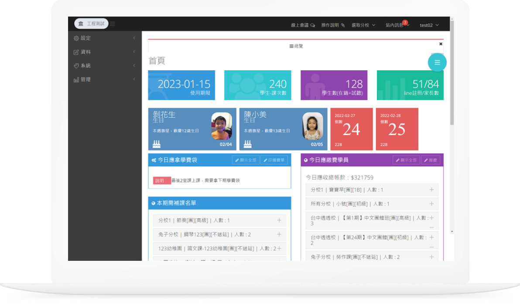Click the 工程測試 logo button

(91, 24)
